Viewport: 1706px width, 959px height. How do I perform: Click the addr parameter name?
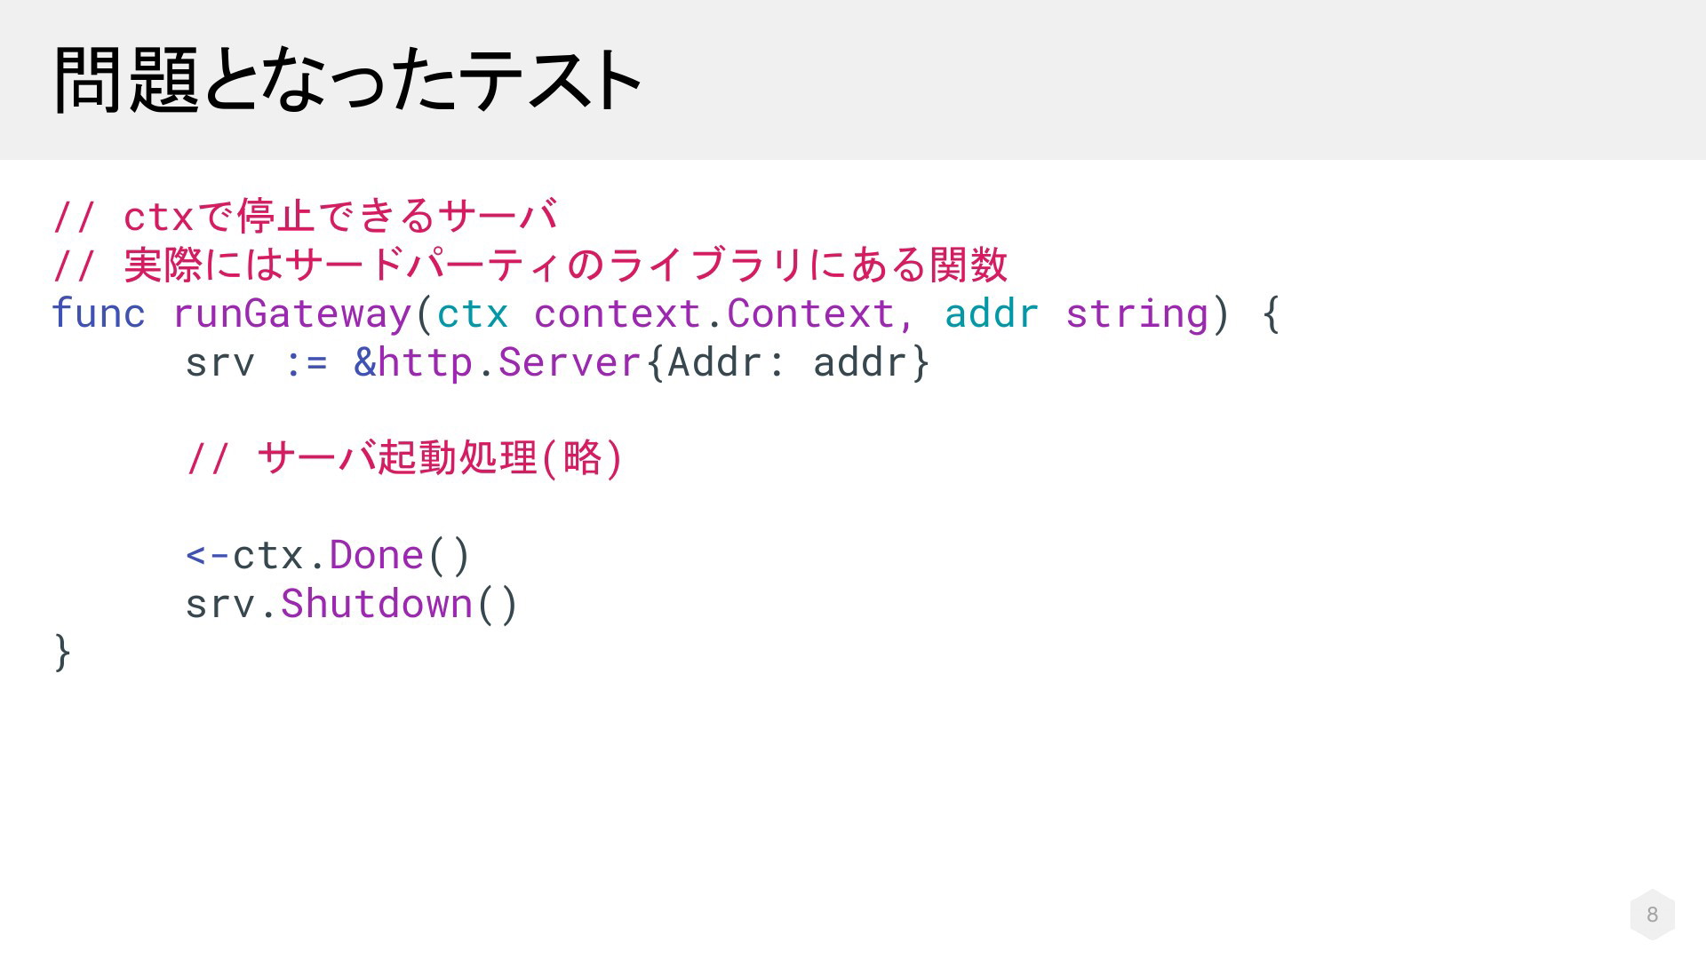991,313
